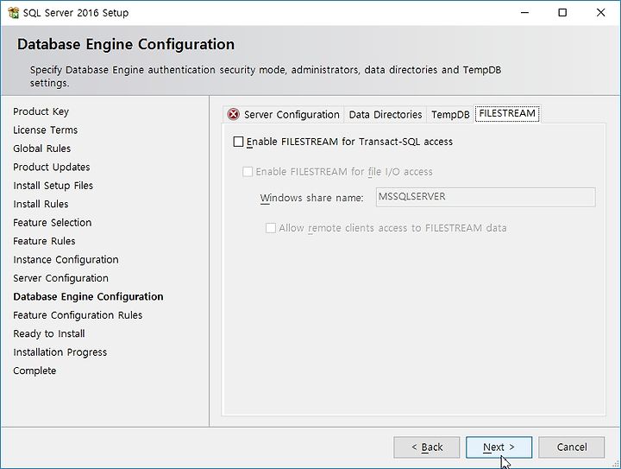This screenshot has height=469, width=621.
Task: Open the TempDB tab
Action: tap(450, 115)
